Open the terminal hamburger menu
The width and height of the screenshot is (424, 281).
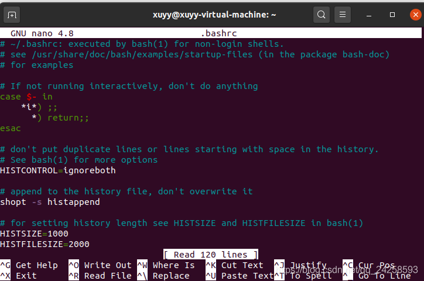343,15
